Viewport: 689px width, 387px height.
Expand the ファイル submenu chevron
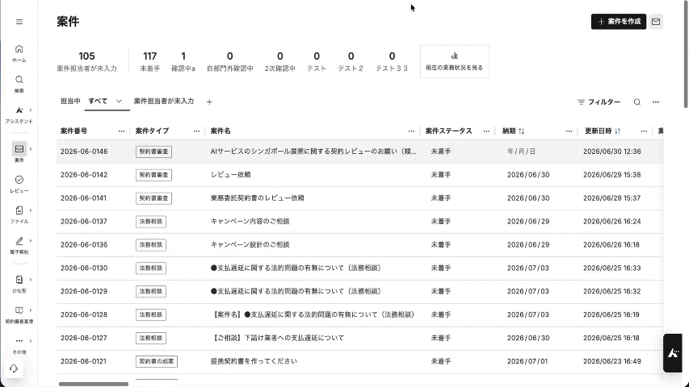(31, 210)
